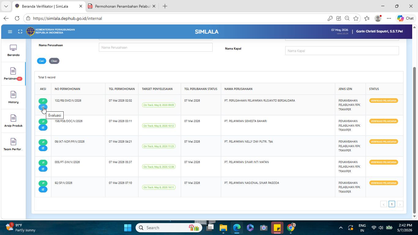Open browser zoom icon in address bar
418x235 pixels.
347,18
